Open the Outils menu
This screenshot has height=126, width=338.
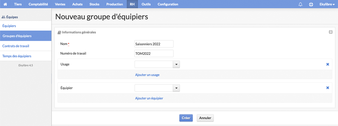point(146,4)
